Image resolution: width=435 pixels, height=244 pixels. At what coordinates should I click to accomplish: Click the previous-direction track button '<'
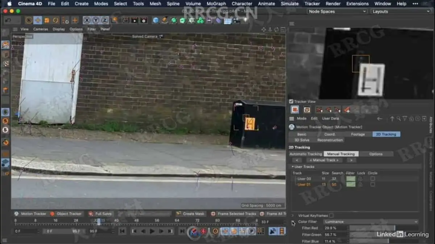click(297, 160)
